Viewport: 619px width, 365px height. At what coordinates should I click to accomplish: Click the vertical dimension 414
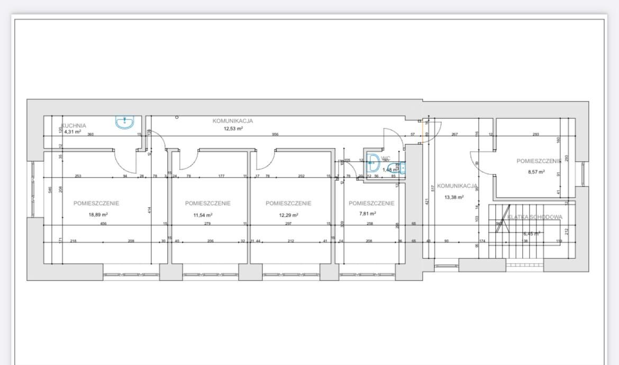point(149,210)
